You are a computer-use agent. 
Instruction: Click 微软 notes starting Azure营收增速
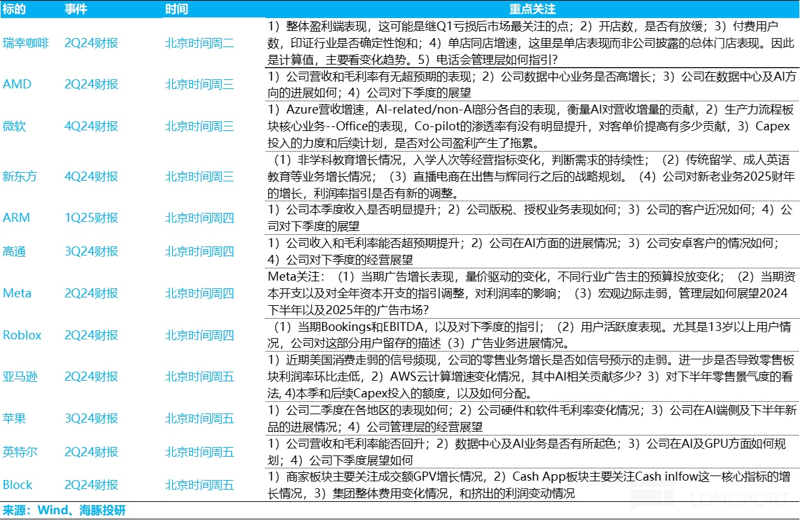click(532, 126)
